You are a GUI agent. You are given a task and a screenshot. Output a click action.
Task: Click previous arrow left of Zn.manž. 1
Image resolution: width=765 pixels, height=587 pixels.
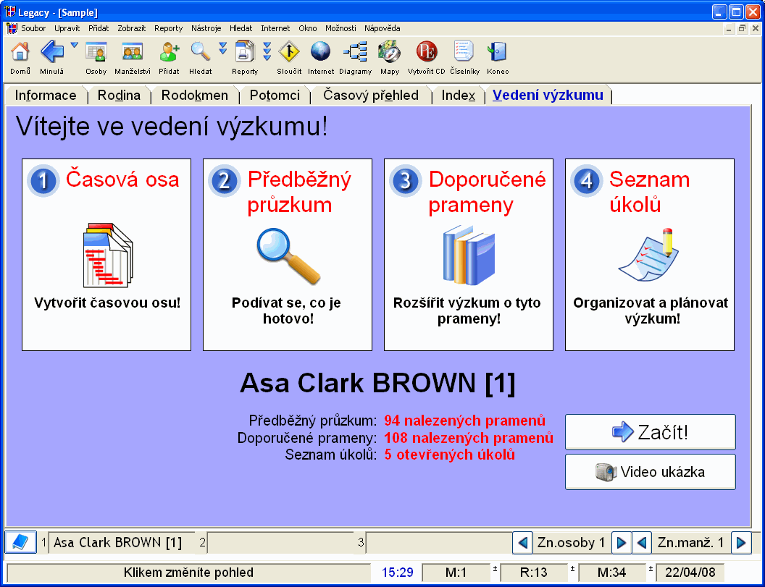tap(642, 542)
